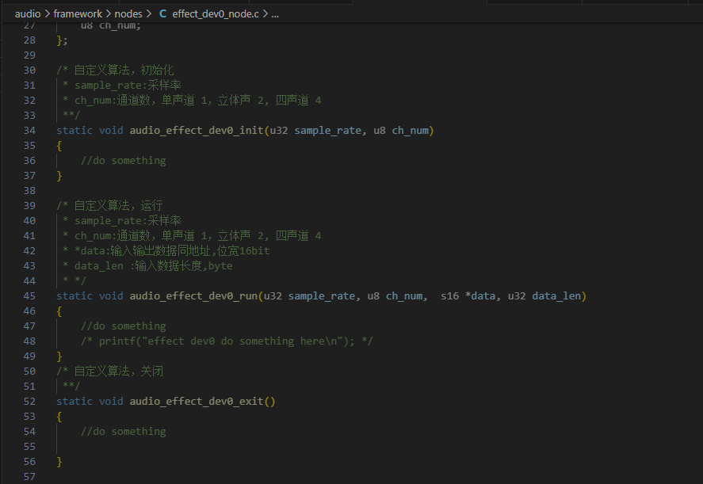Click the "s16" type on line 45

[x=449, y=295]
